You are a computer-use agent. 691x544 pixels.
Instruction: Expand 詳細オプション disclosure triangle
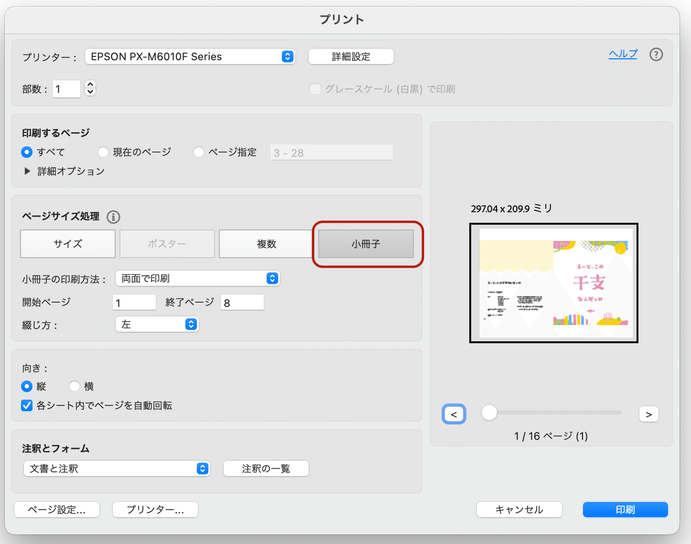click(x=27, y=171)
